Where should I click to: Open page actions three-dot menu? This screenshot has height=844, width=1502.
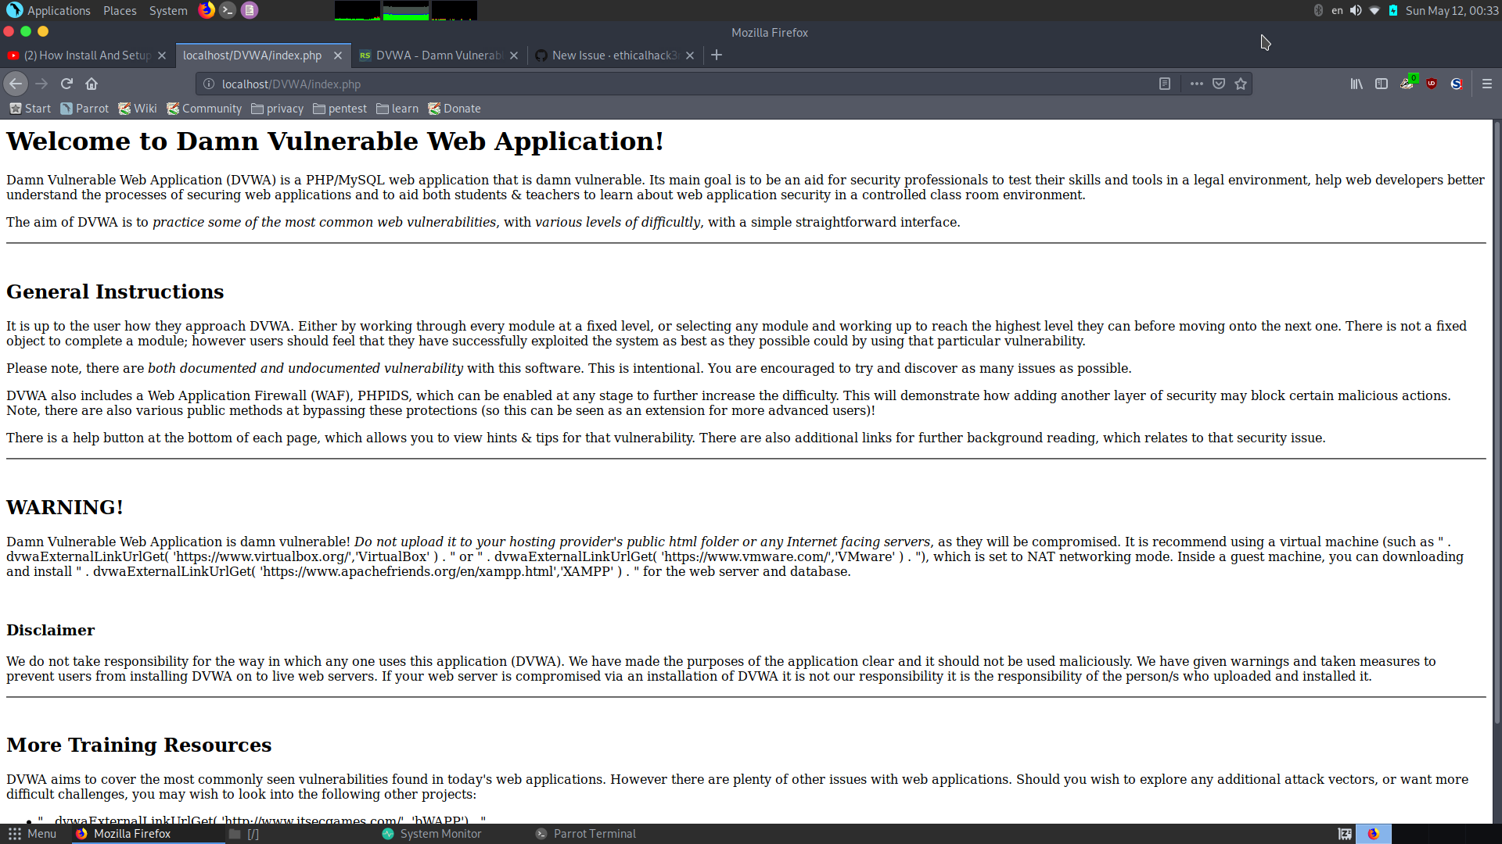point(1196,84)
